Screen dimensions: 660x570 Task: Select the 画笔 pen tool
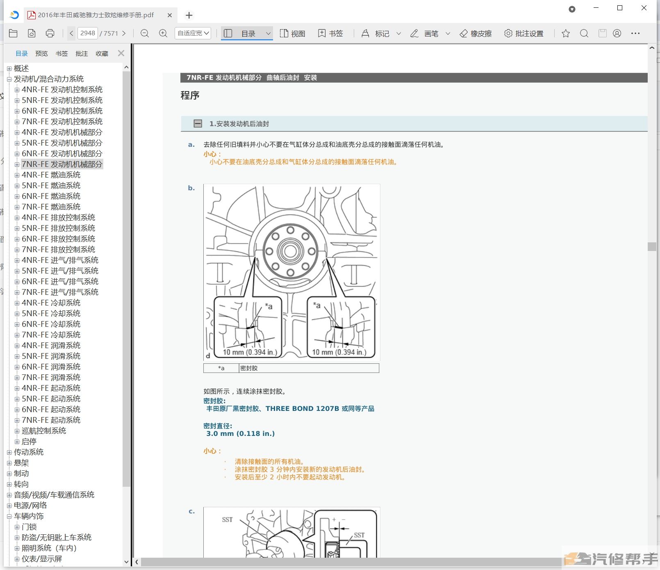[x=424, y=33]
